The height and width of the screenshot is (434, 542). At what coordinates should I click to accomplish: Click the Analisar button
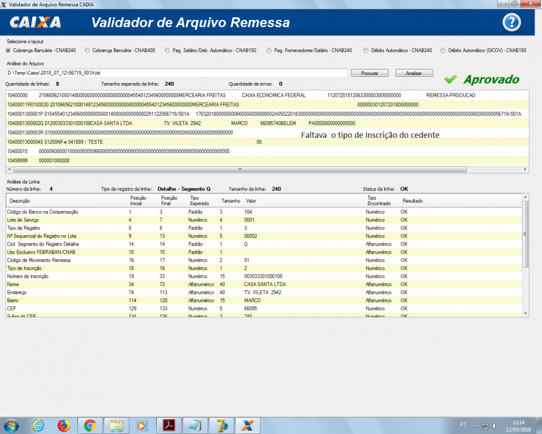(414, 73)
